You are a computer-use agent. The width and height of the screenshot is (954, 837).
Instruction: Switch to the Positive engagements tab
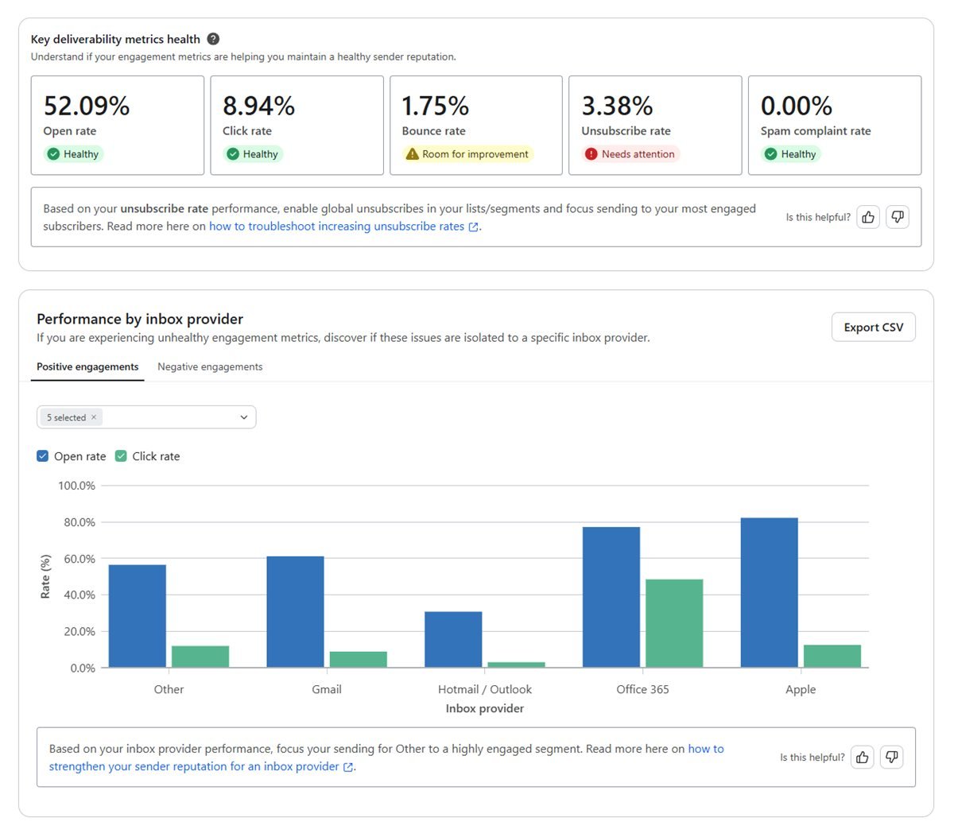tap(87, 366)
